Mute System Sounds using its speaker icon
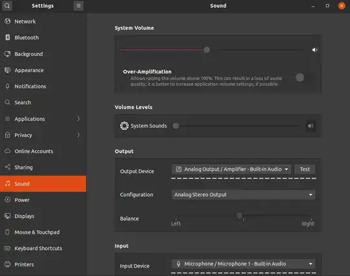350x276 pixels. pos(310,126)
